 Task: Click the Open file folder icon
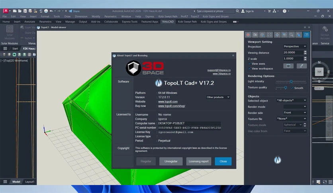[x=20, y=11]
